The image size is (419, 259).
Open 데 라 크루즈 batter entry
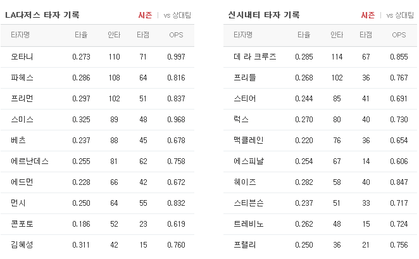tap(255, 56)
